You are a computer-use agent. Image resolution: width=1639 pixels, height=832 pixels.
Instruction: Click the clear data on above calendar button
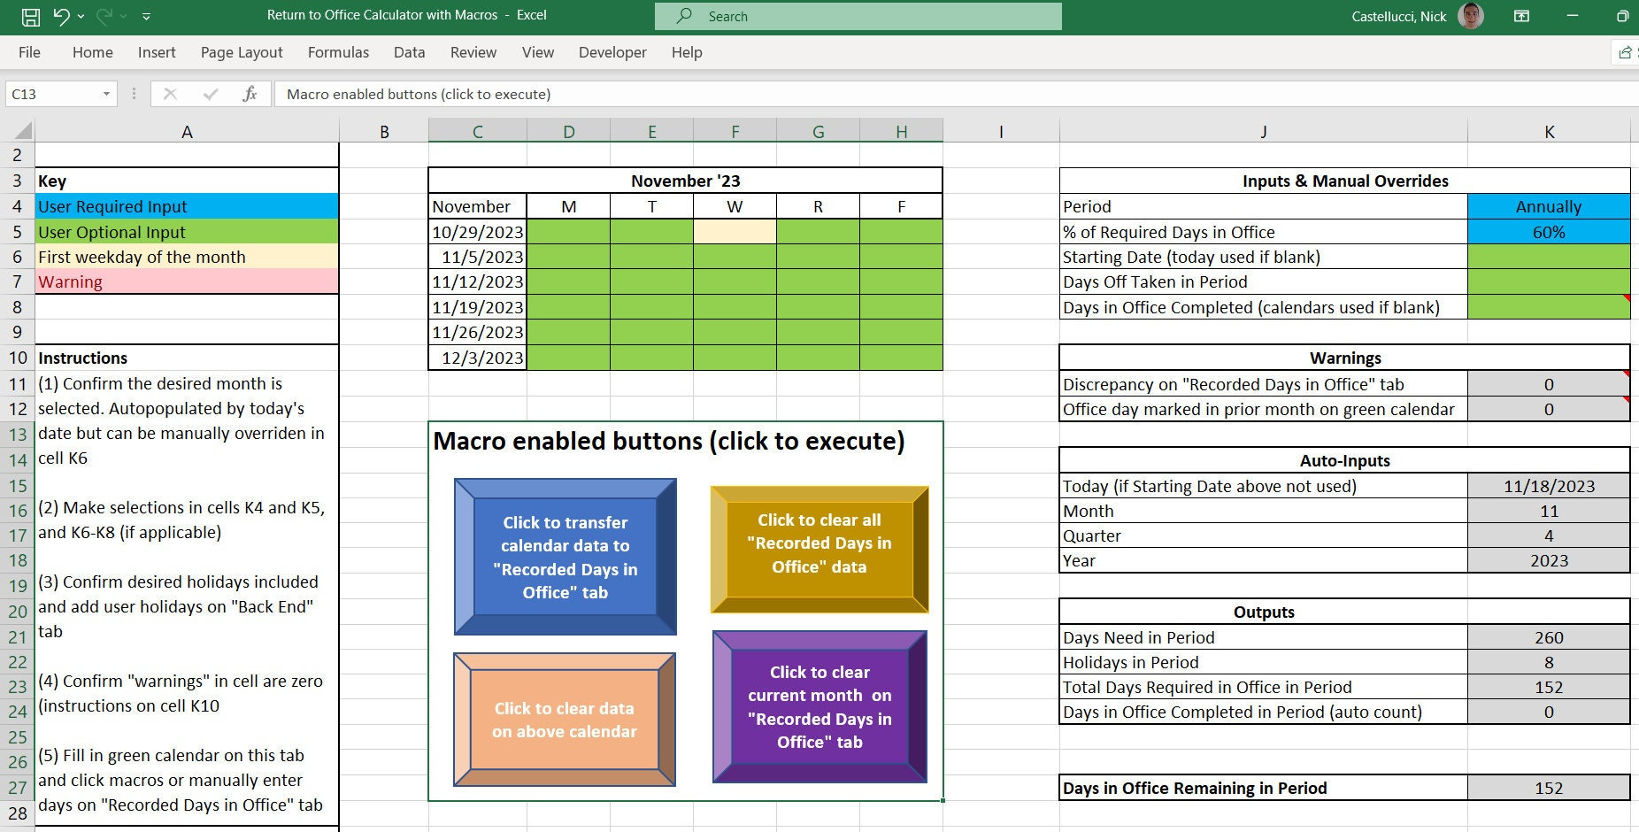[x=565, y=720]
